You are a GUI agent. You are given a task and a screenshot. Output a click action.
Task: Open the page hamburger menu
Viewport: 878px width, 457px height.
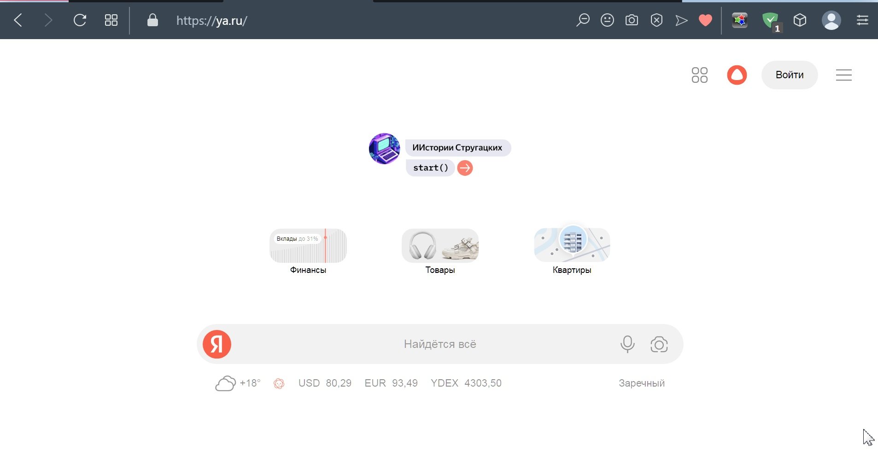(844, 75)
